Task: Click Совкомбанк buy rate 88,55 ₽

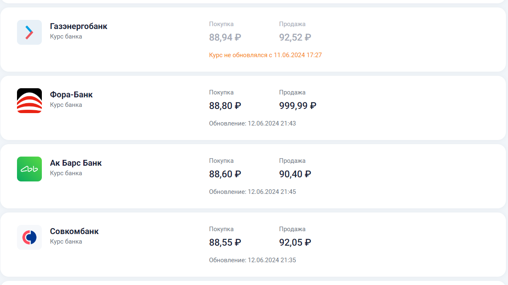Action: pos(225,243)
